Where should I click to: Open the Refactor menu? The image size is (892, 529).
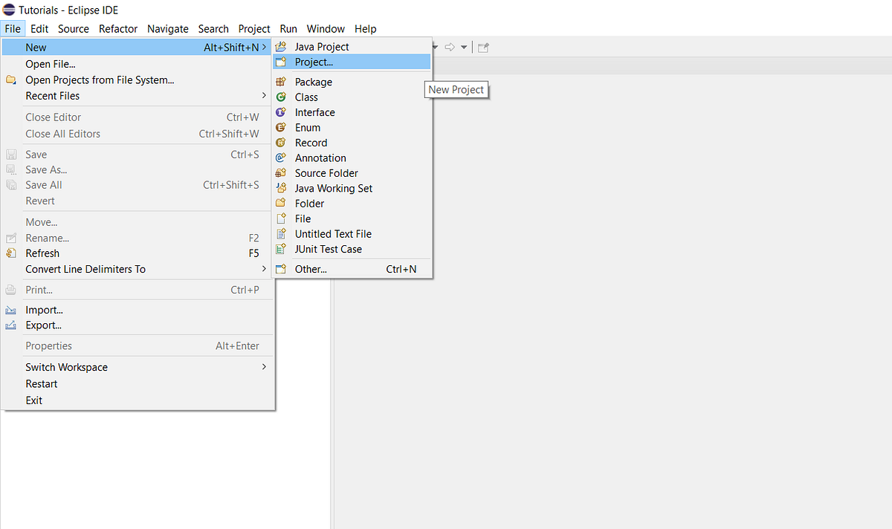[x=118, y=28]
